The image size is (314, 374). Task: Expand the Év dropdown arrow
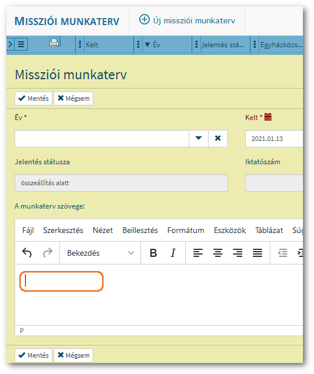coord(199,138)
